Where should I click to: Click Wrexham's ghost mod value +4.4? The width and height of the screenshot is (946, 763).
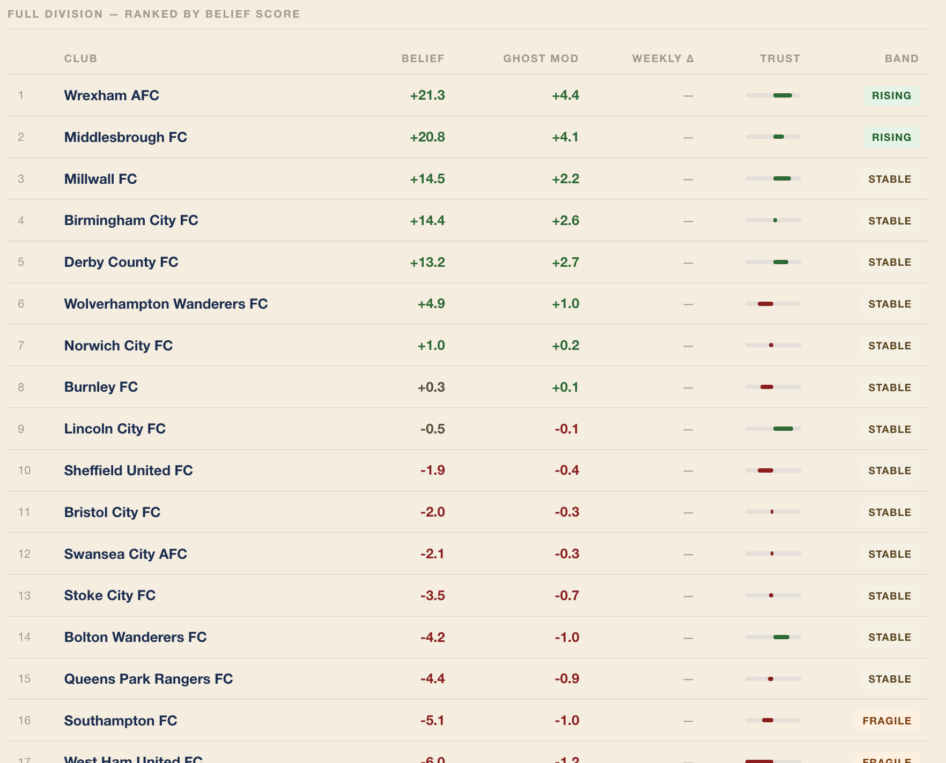pos(566,95)
